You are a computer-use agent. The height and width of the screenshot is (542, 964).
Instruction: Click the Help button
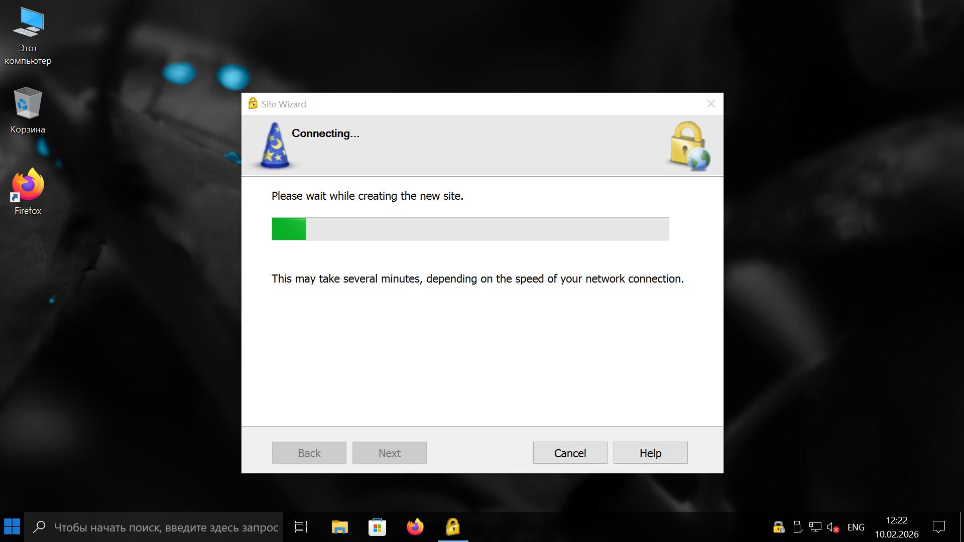pos(650,453)
